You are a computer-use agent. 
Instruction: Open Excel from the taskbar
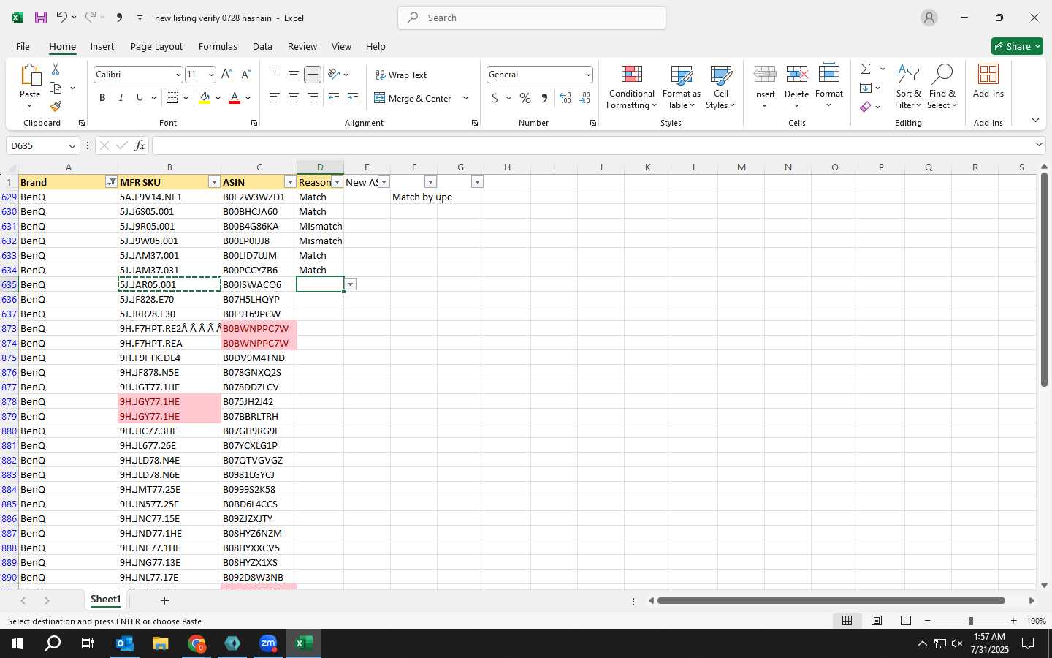tap(304, 643)
